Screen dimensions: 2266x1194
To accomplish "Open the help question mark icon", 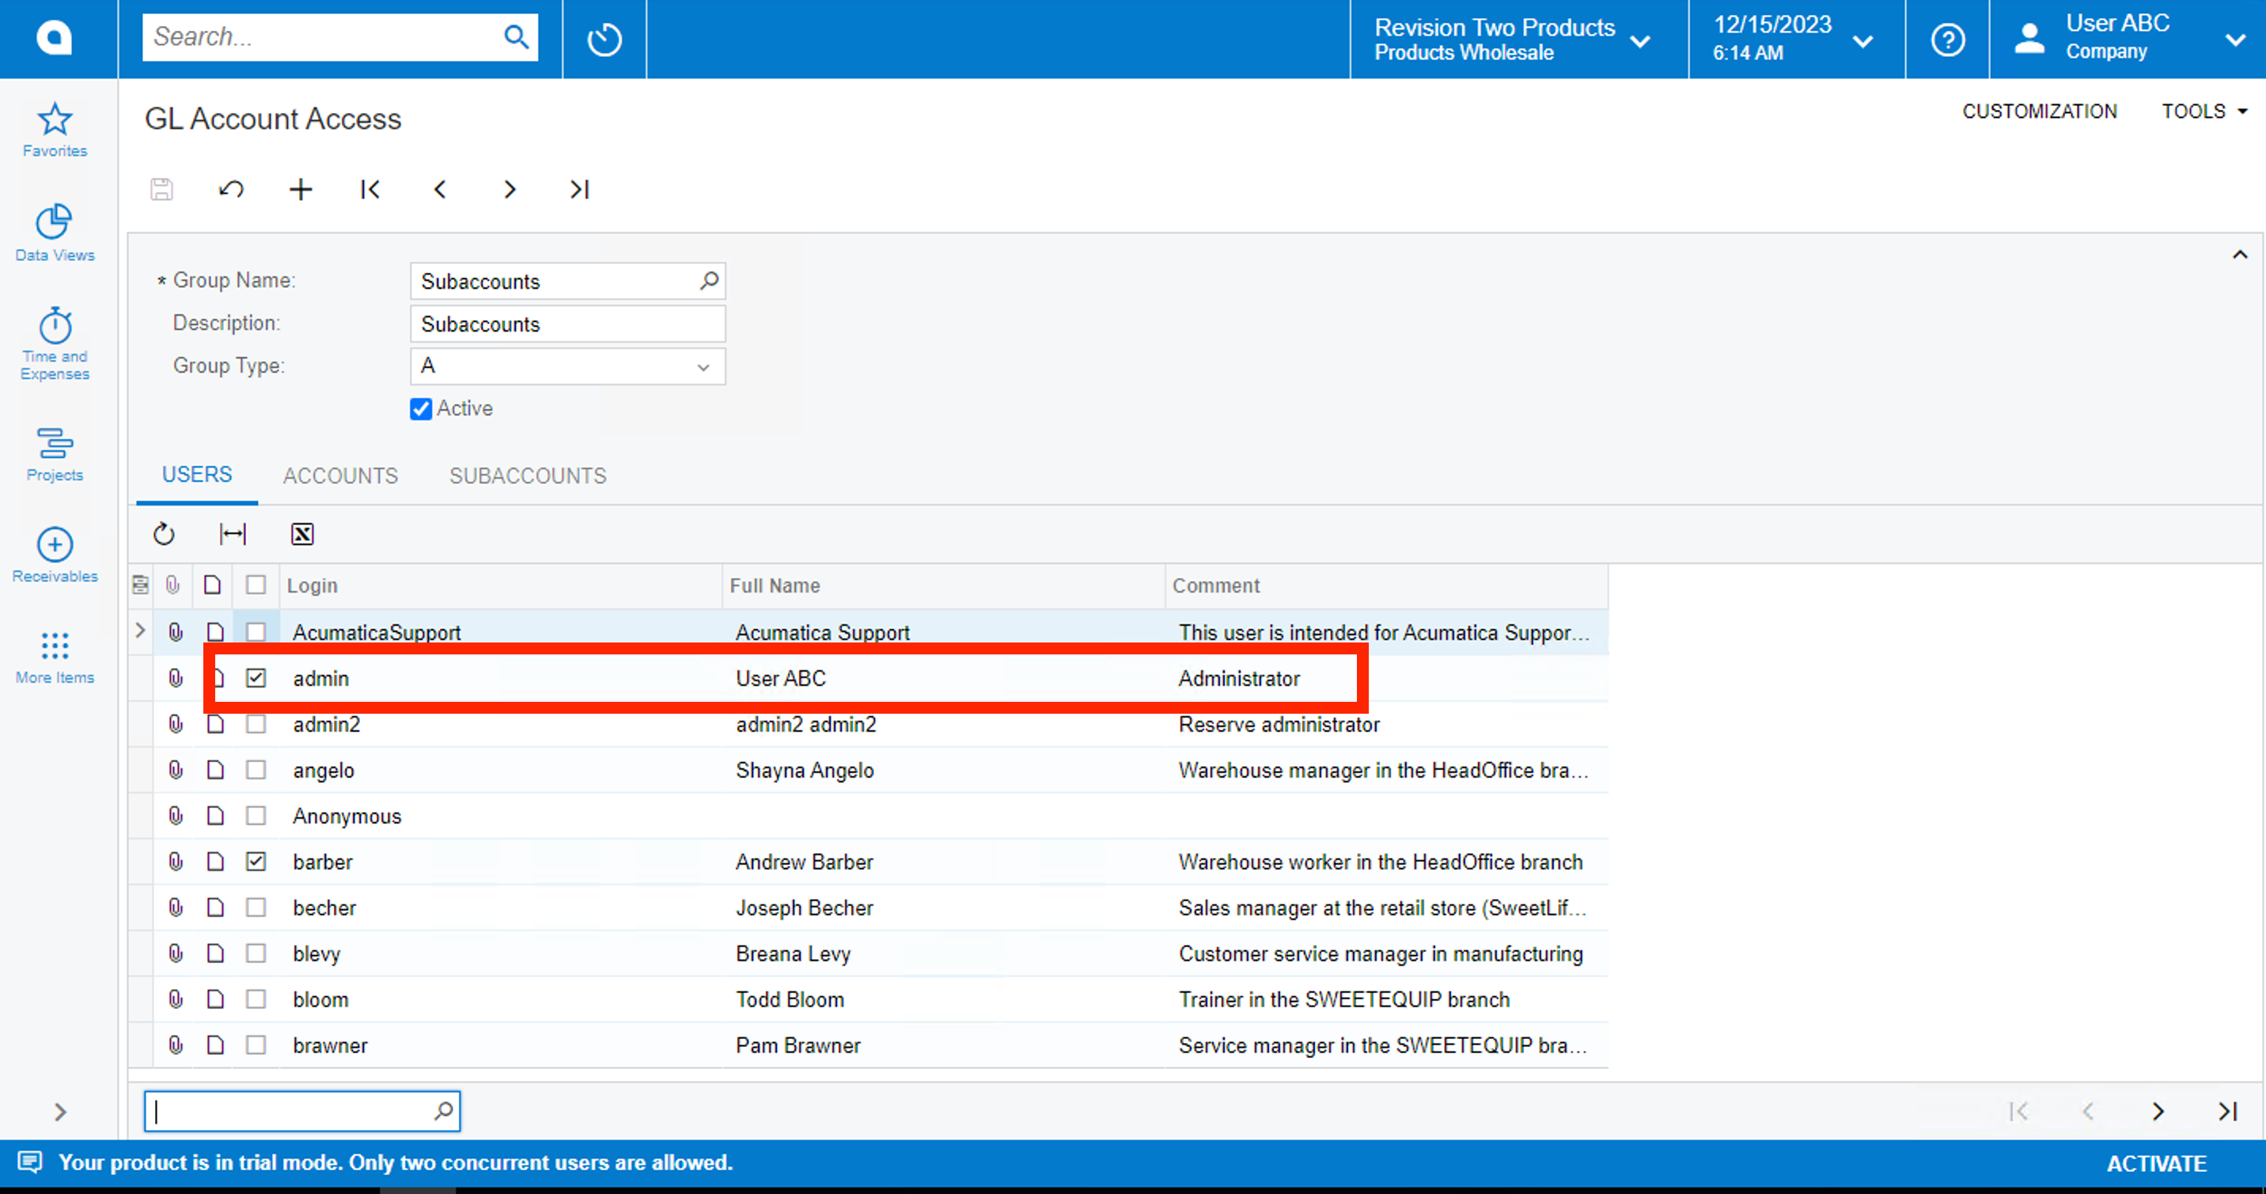I will point(1948,40).
